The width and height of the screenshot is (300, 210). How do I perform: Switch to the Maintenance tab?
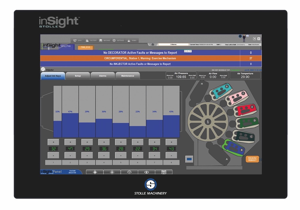(127, 76)
